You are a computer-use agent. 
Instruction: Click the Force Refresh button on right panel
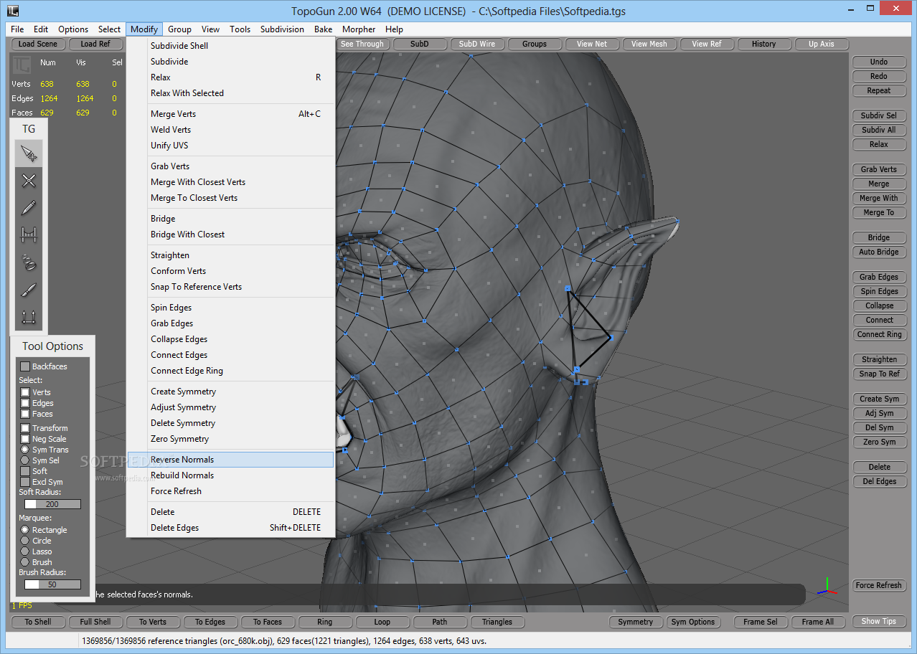point(879,585)
